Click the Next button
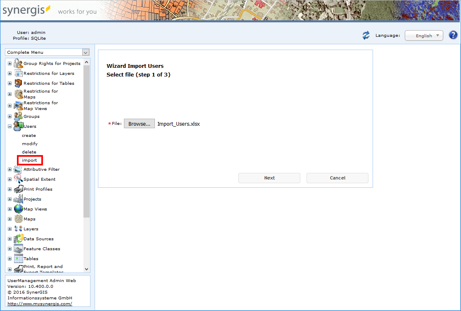 (x=269, y=178)
